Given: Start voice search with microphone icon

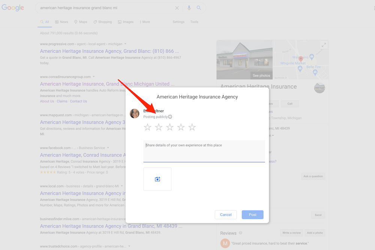Looking at the screenshot, I should click(189, 8).
